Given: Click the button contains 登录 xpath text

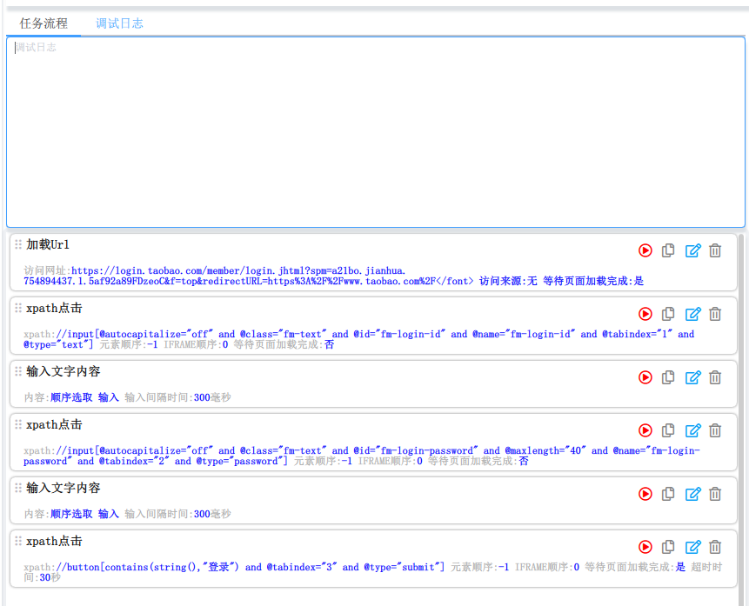Looking at the screenshot, I should (251, 568).
